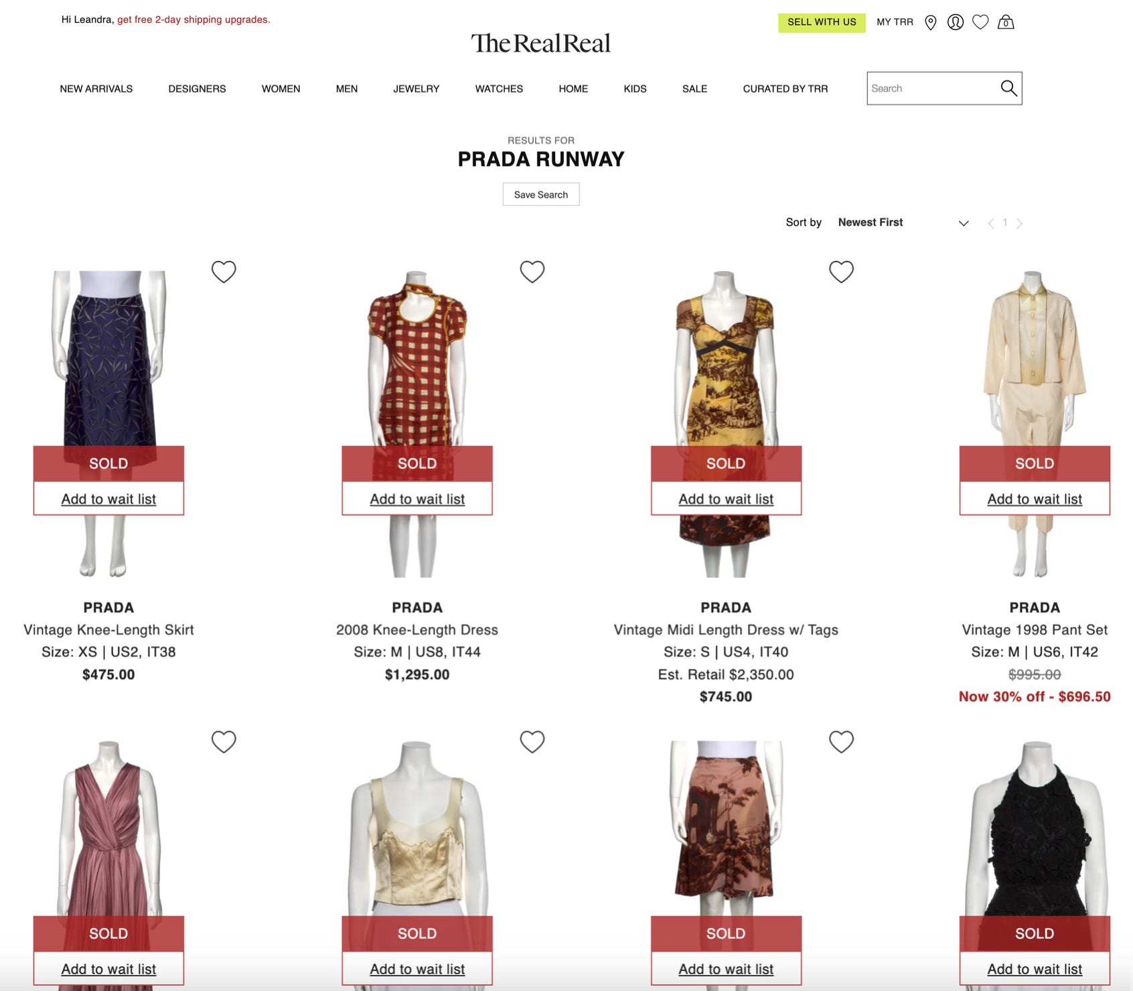Screen dimensions: 1133x991
Task: Expand the DESIGNERS navigation menu
Action: [x=197, y=88]
